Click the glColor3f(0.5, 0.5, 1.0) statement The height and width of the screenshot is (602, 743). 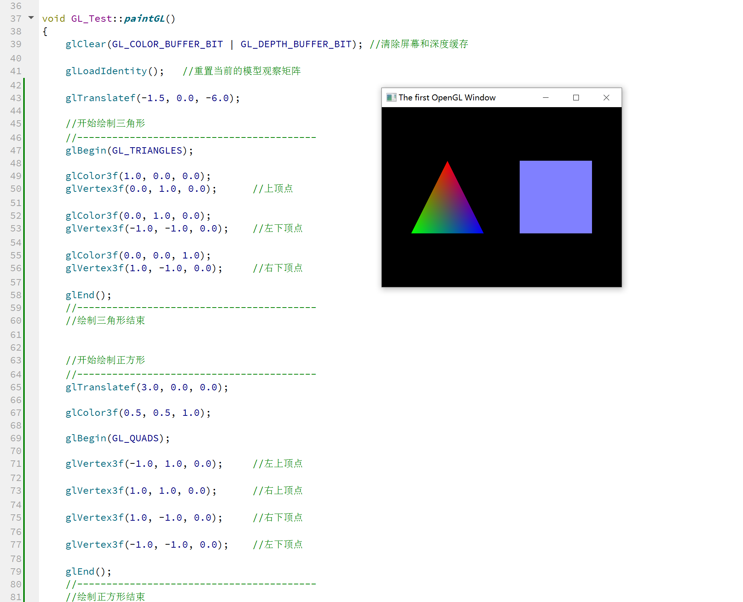138,413
